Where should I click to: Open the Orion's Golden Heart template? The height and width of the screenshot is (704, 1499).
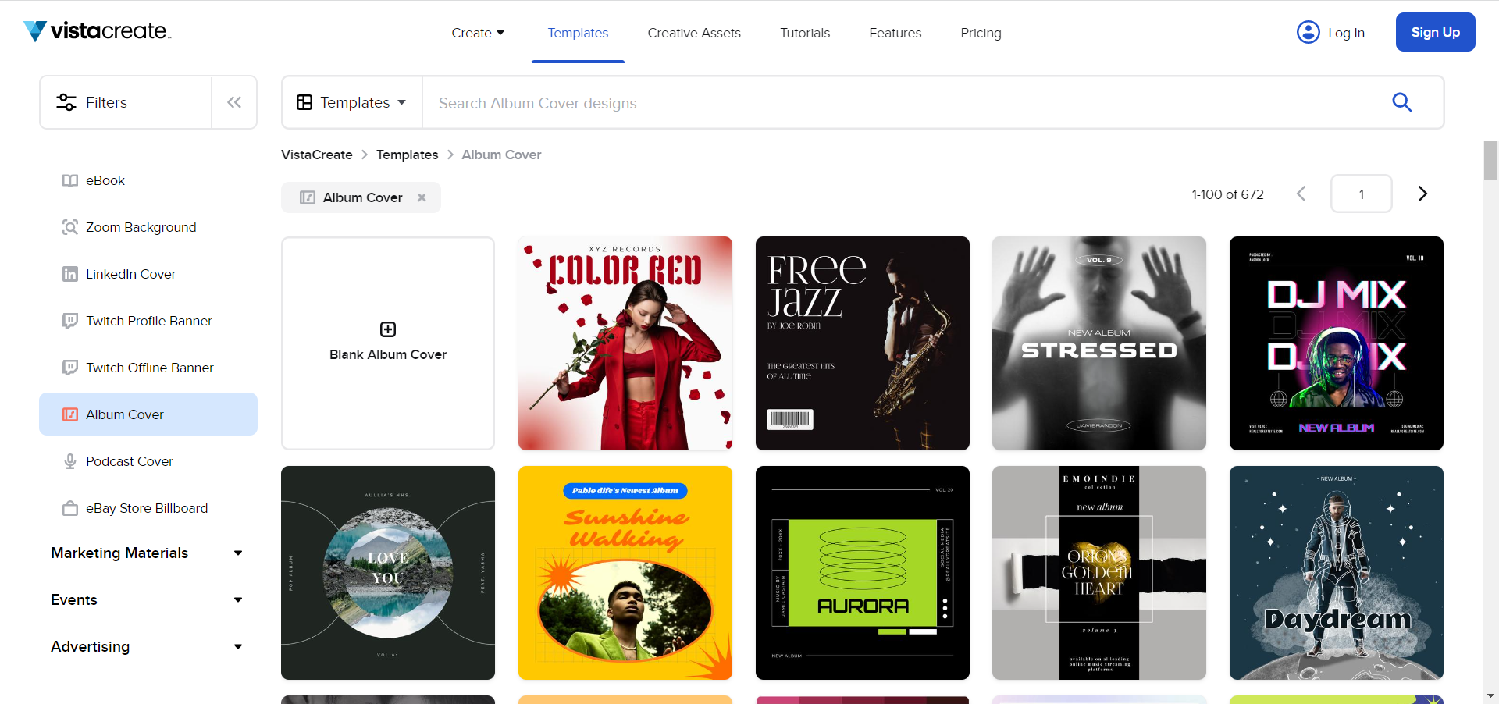pos(1099,573)
